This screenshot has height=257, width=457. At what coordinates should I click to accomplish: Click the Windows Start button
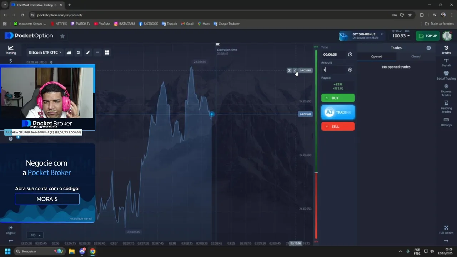click(x=7, y=251)
